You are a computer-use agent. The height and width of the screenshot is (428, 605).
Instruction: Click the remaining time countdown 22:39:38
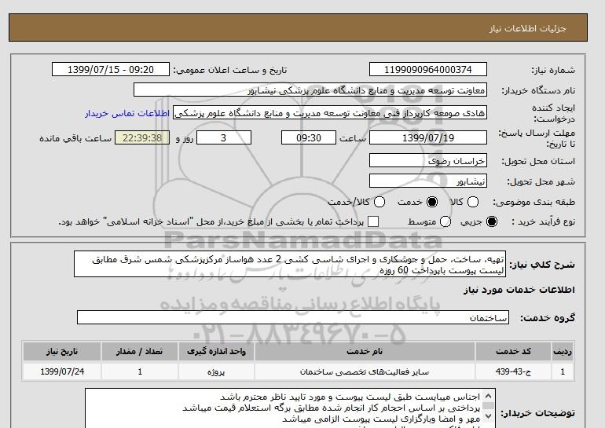click(x=142, y=137)
